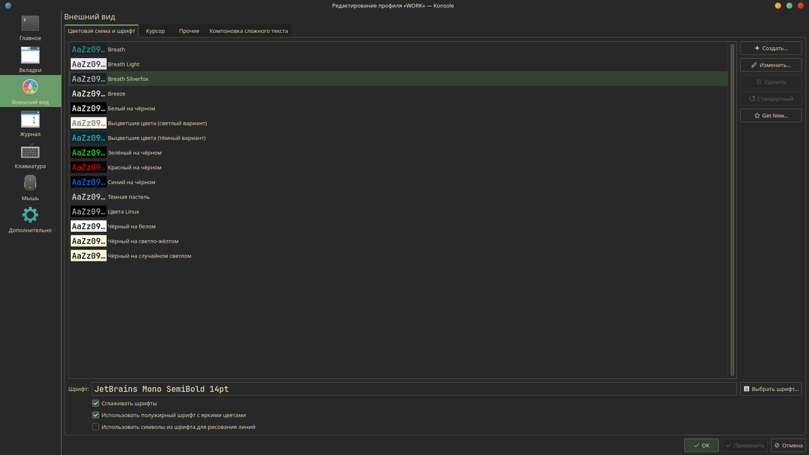Click the Breeze scheme preview thumbnail

88,94
